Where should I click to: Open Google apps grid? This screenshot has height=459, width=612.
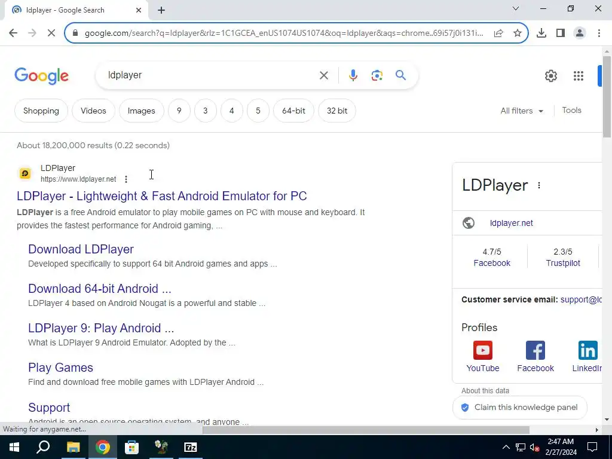[579, 76]
